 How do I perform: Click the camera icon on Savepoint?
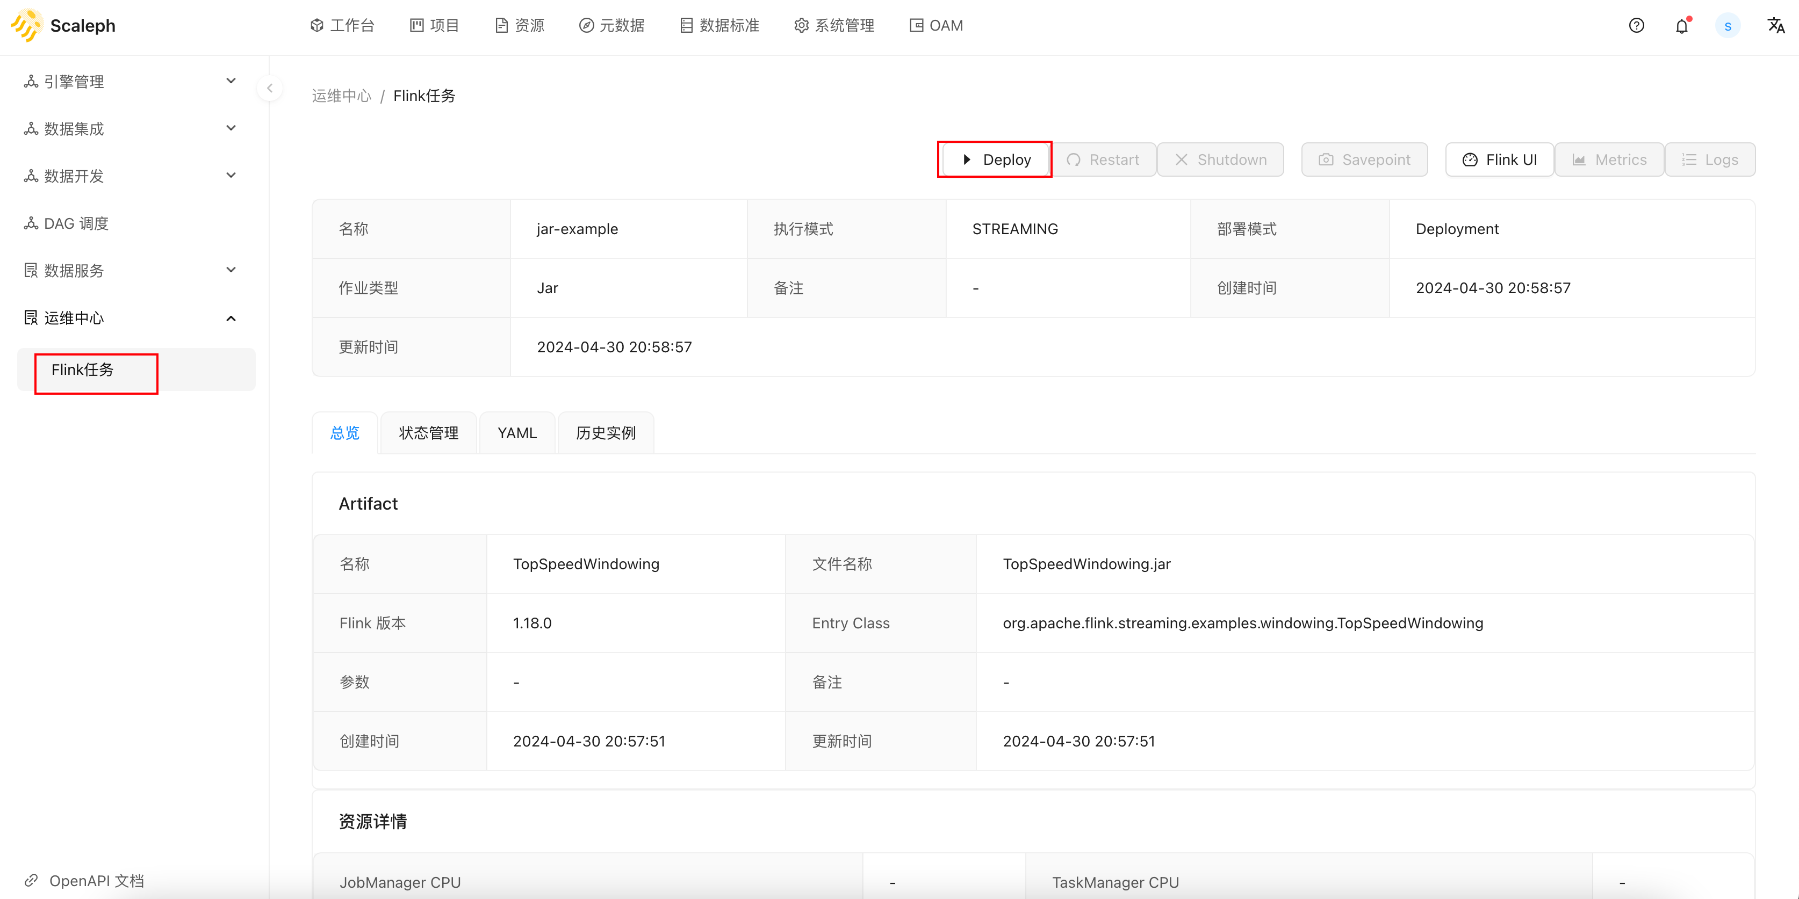tap(1326, 160)
